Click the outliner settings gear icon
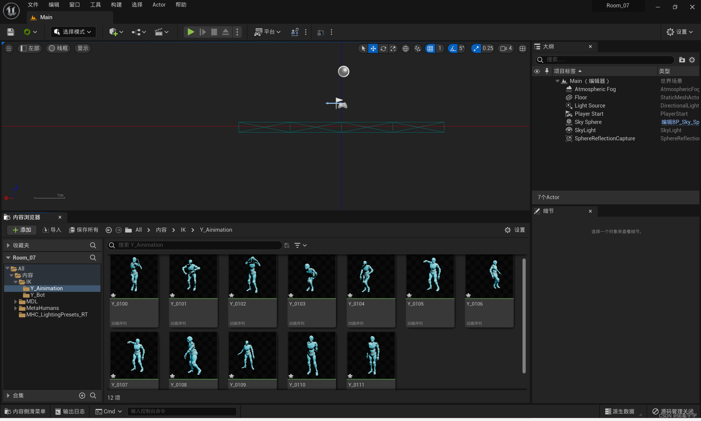This screenshot has height=421, width=701. pyautogui.click(x=692, y=60)
